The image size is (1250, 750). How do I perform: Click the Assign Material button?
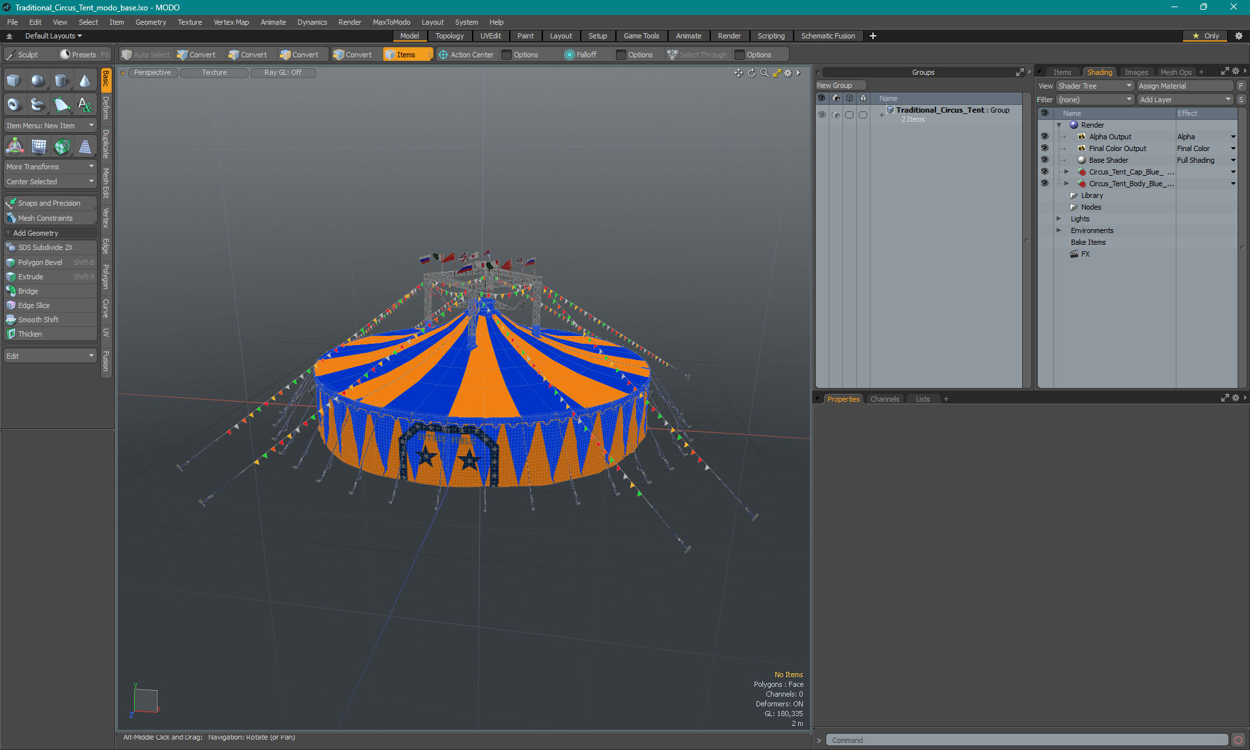pos(1184,86)
